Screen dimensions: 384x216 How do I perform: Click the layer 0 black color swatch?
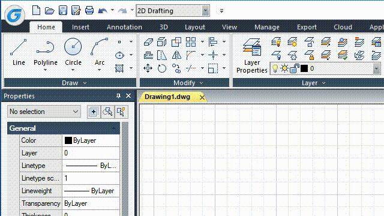coord(304,68)
